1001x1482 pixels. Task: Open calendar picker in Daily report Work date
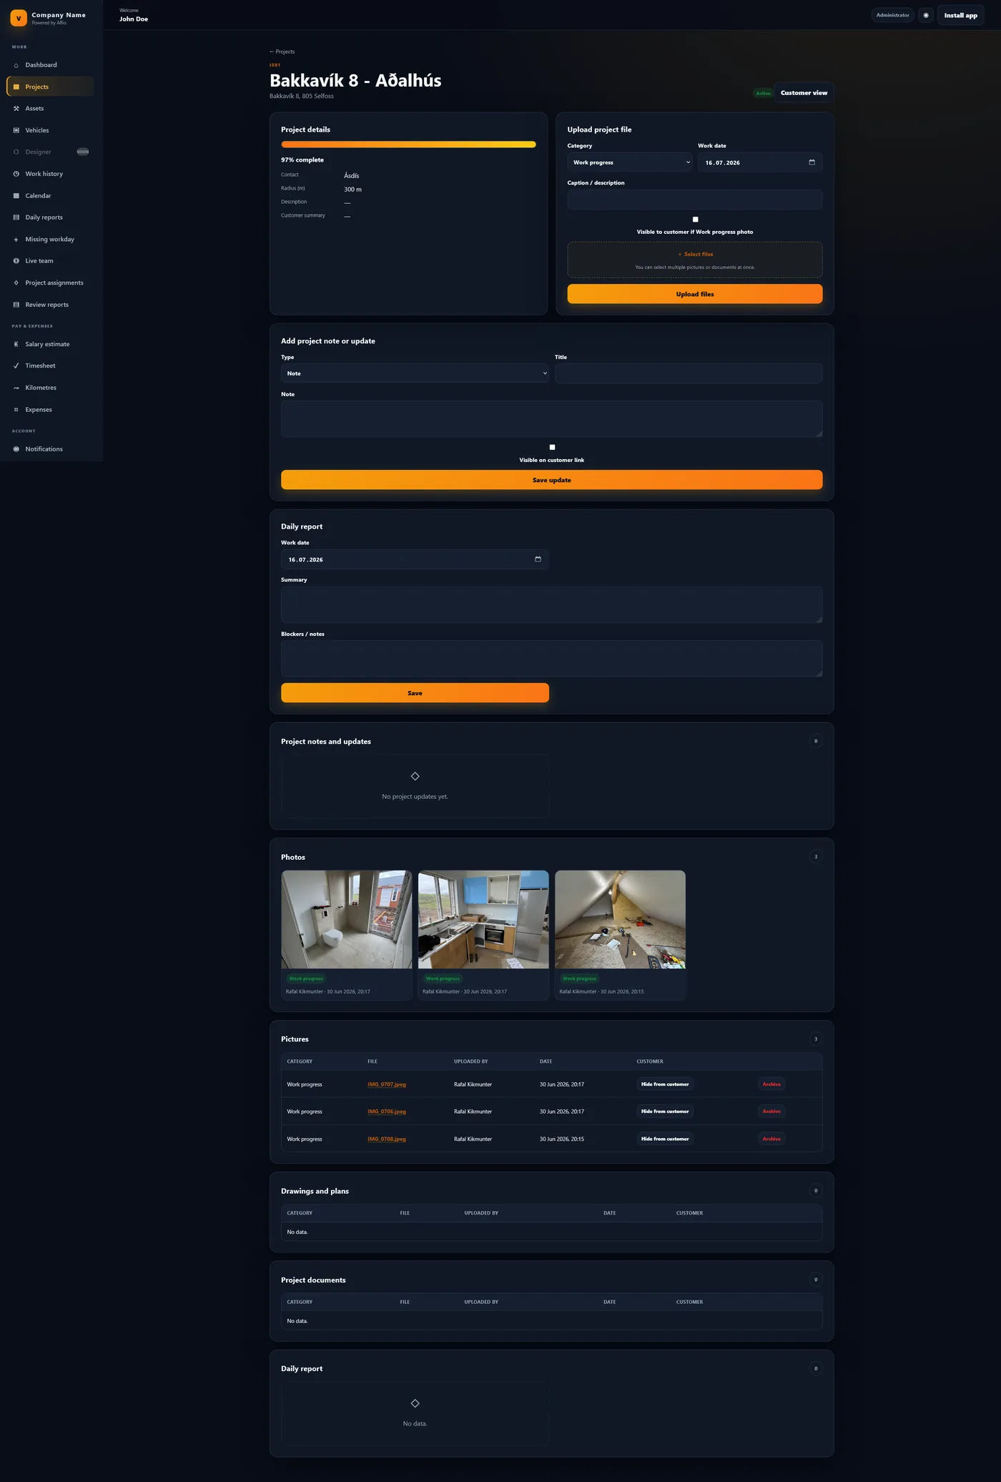(538, 559)
